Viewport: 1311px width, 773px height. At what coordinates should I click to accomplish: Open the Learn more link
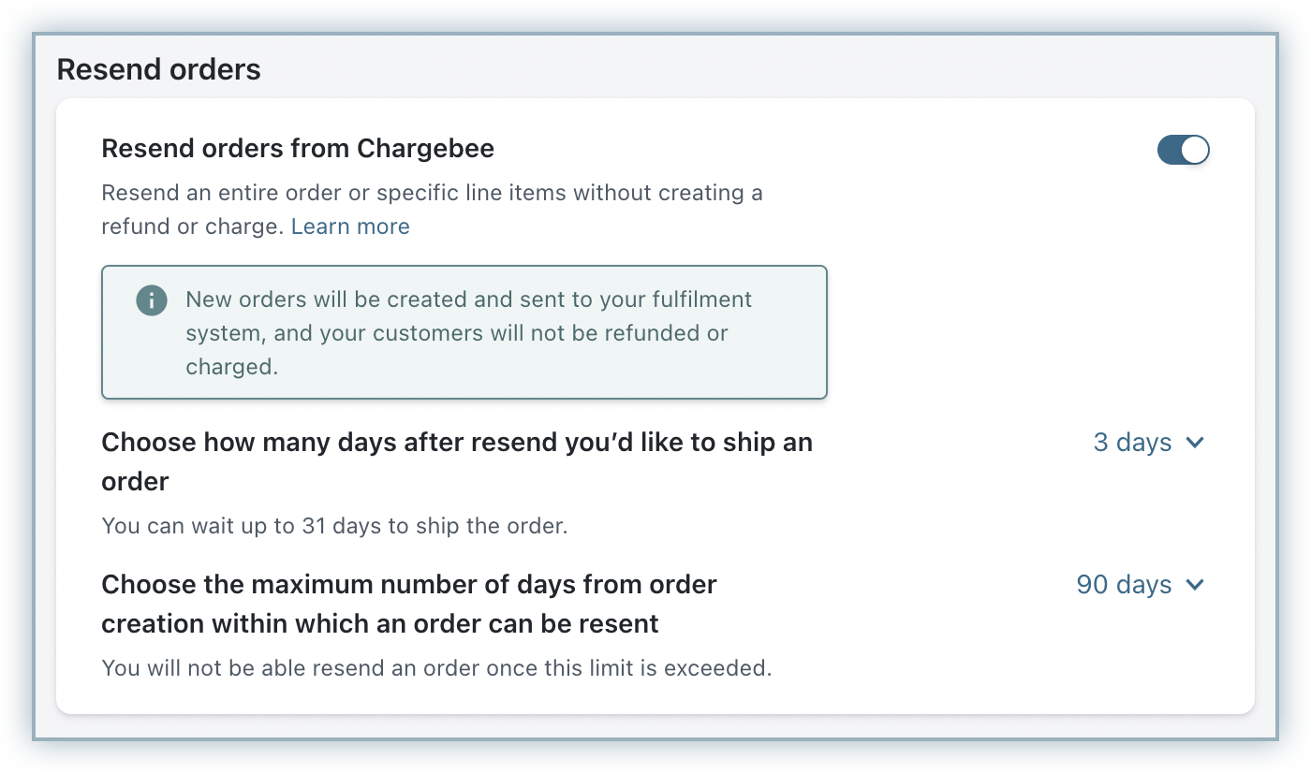(x=350, y=226)
